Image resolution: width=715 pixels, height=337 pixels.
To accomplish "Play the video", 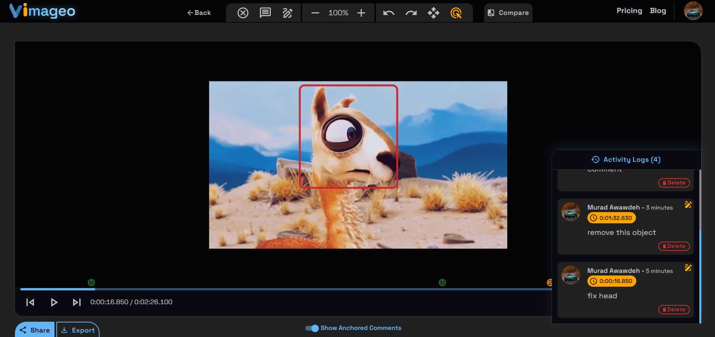I will click(54, 302).
